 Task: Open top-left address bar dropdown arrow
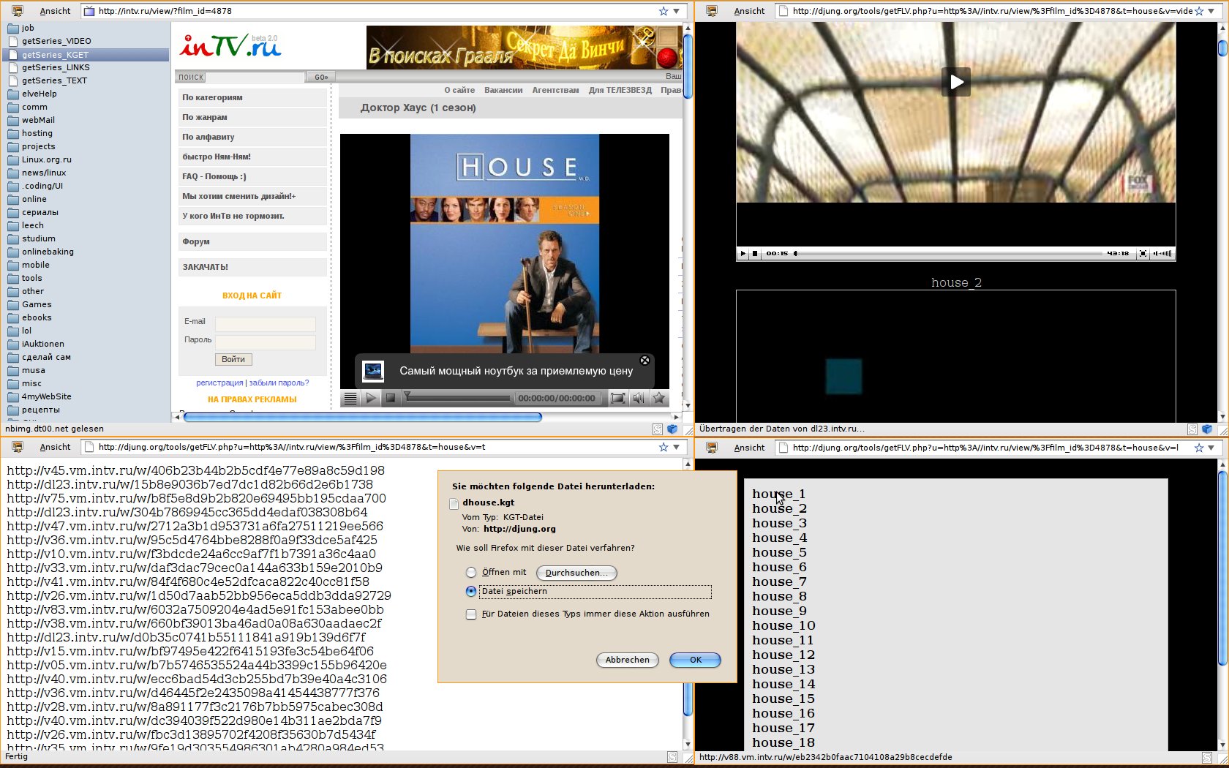coord(677,11)
